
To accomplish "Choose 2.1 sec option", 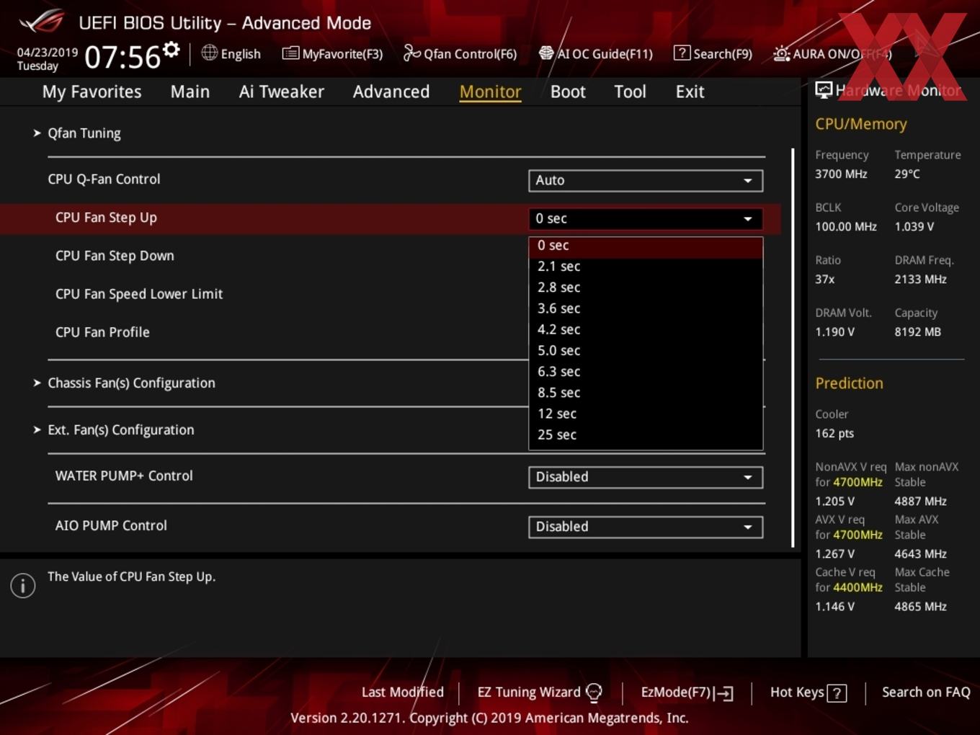I will 646,267.
